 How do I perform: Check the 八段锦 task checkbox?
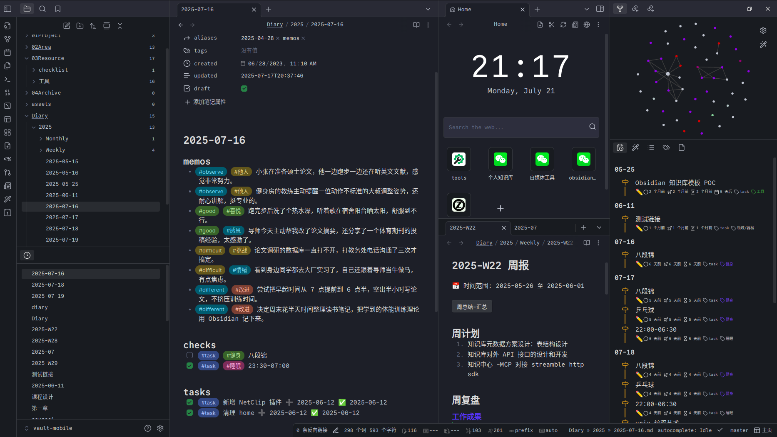pyautogui.click(x=189, y=355)
